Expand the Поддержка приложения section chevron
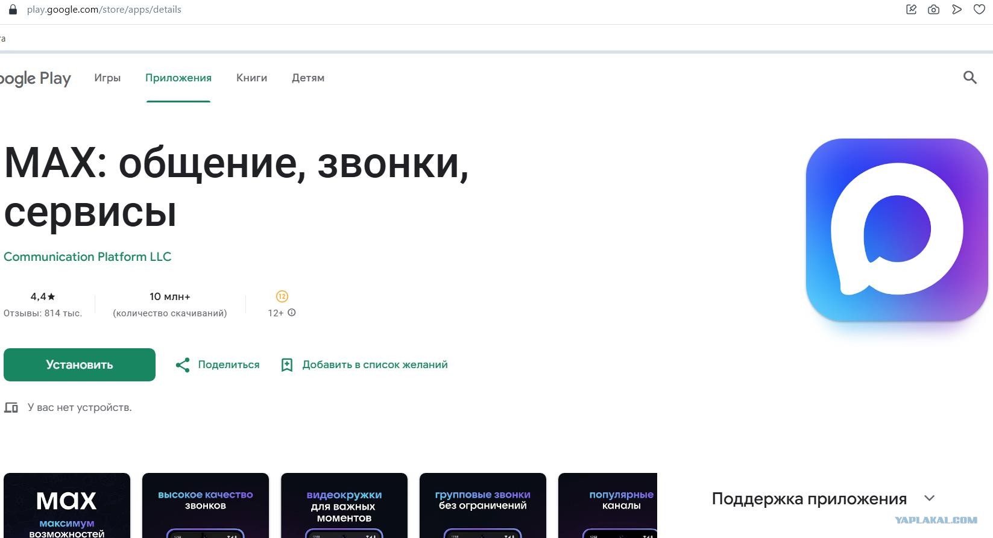This screenshot has height=538, width=993. pos(929,498)
